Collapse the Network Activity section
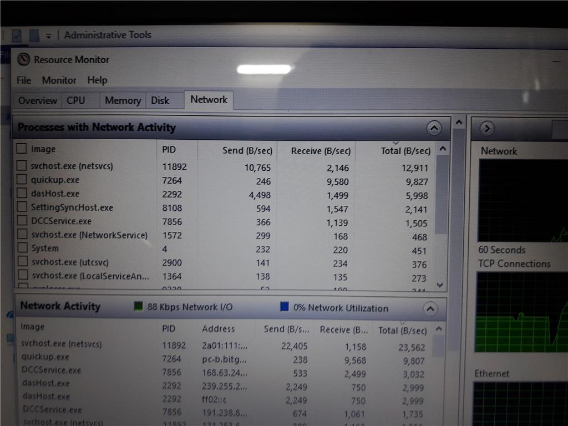Image resolution: width=568 pixels, height=426 pixels. pyautogui.click(x=430, y=308)
